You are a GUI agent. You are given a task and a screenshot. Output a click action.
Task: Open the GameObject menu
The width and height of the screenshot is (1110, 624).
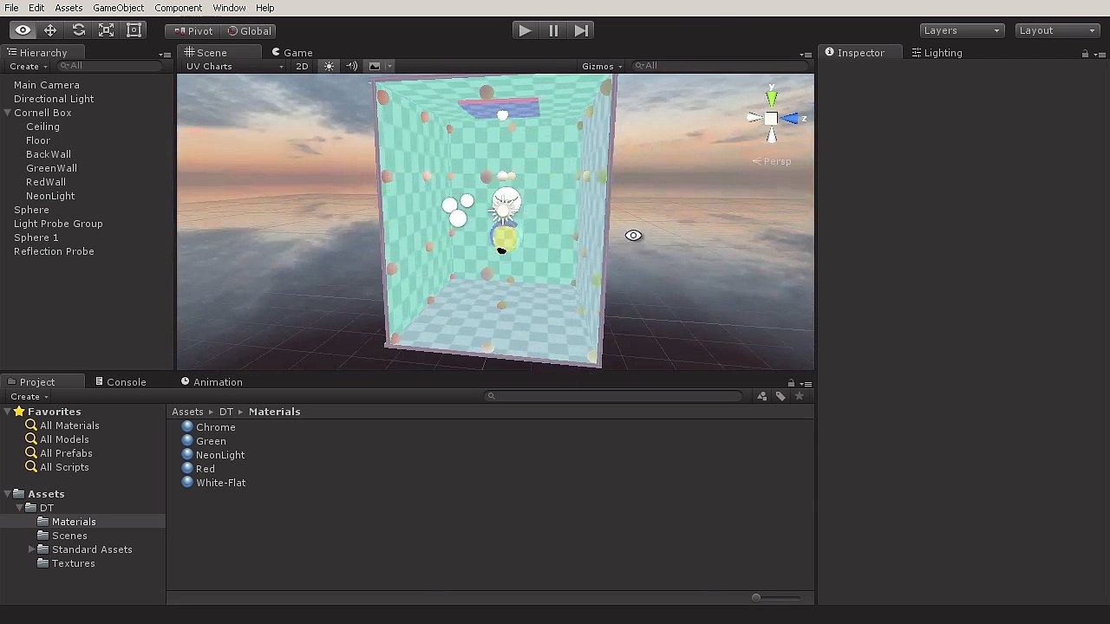point(118,8)
